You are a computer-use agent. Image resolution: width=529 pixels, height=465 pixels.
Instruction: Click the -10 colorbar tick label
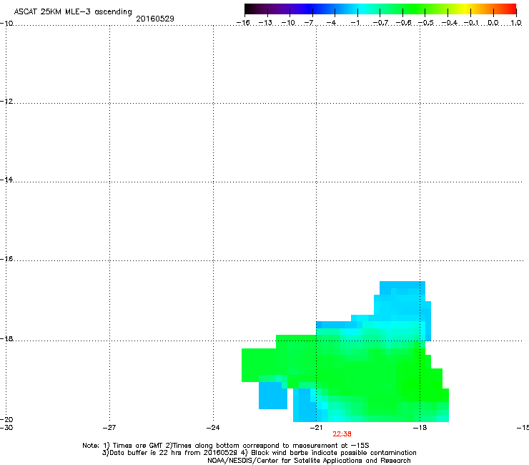288,23
